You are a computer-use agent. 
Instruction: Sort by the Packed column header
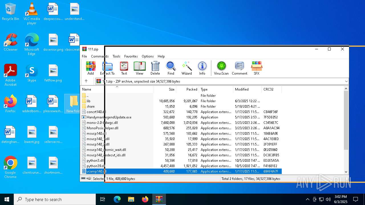coord(188,89)
